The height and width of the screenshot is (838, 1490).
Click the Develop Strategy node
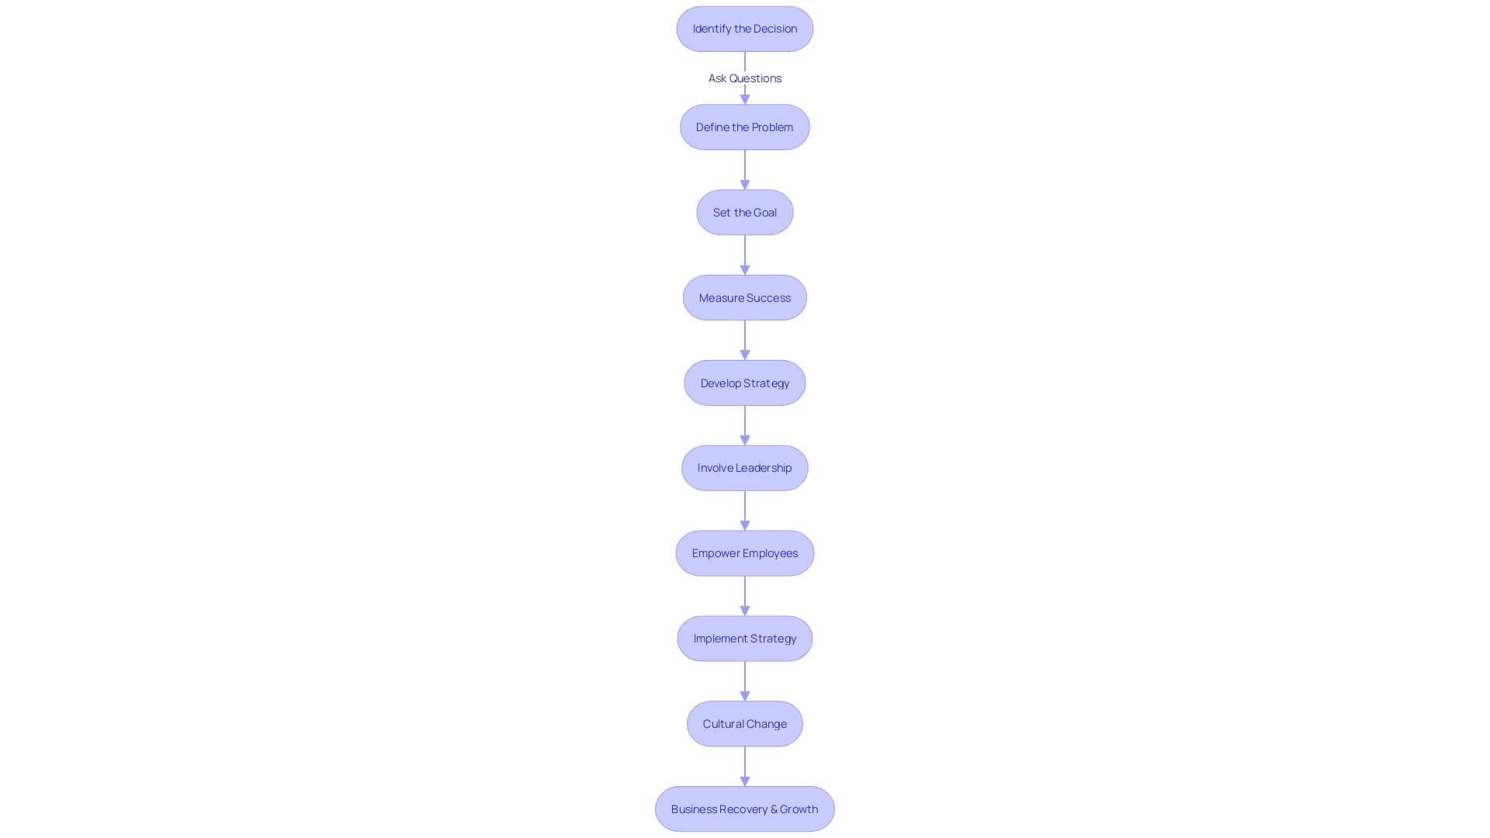pos(745,382)
